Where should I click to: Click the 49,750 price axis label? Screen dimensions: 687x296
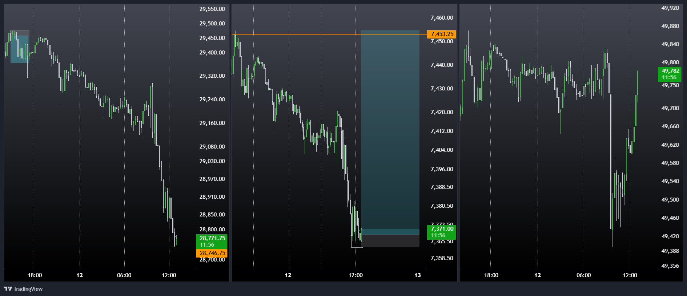[670, 85]
